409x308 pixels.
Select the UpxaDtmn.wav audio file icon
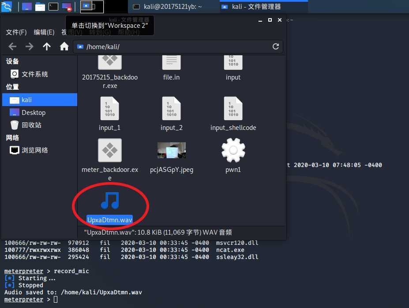click(110, 201)
